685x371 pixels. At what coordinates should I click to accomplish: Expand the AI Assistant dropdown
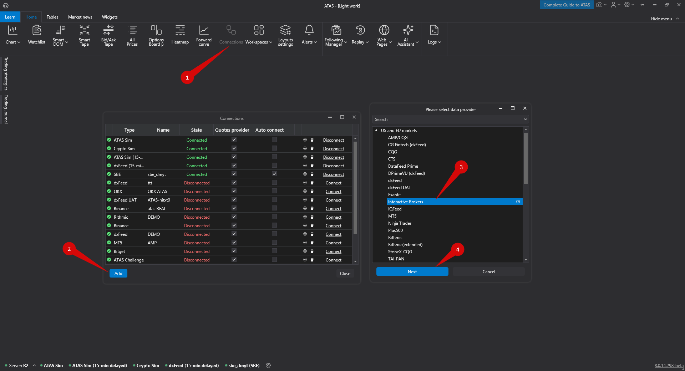(408, 35)
